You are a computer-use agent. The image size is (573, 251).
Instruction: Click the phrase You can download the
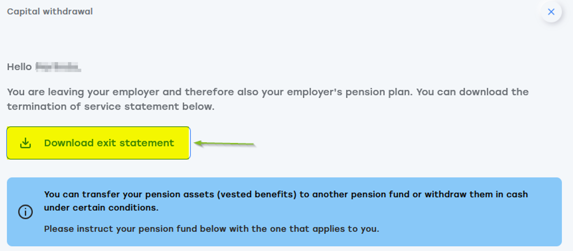[x=473, y=92]
